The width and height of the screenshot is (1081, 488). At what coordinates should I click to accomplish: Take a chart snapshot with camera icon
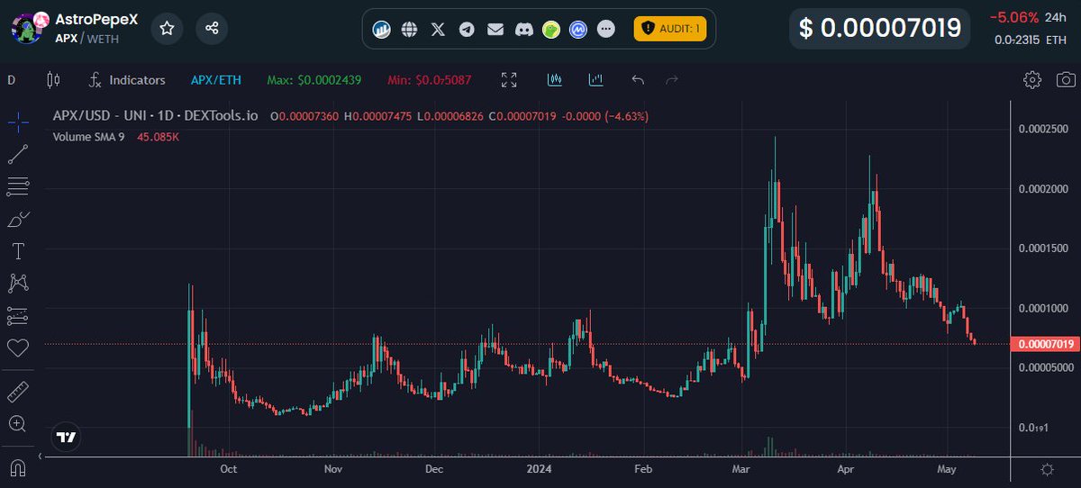tap(1065, 80)
